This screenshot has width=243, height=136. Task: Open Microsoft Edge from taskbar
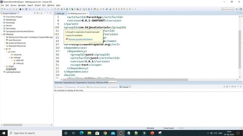point(82,133)
